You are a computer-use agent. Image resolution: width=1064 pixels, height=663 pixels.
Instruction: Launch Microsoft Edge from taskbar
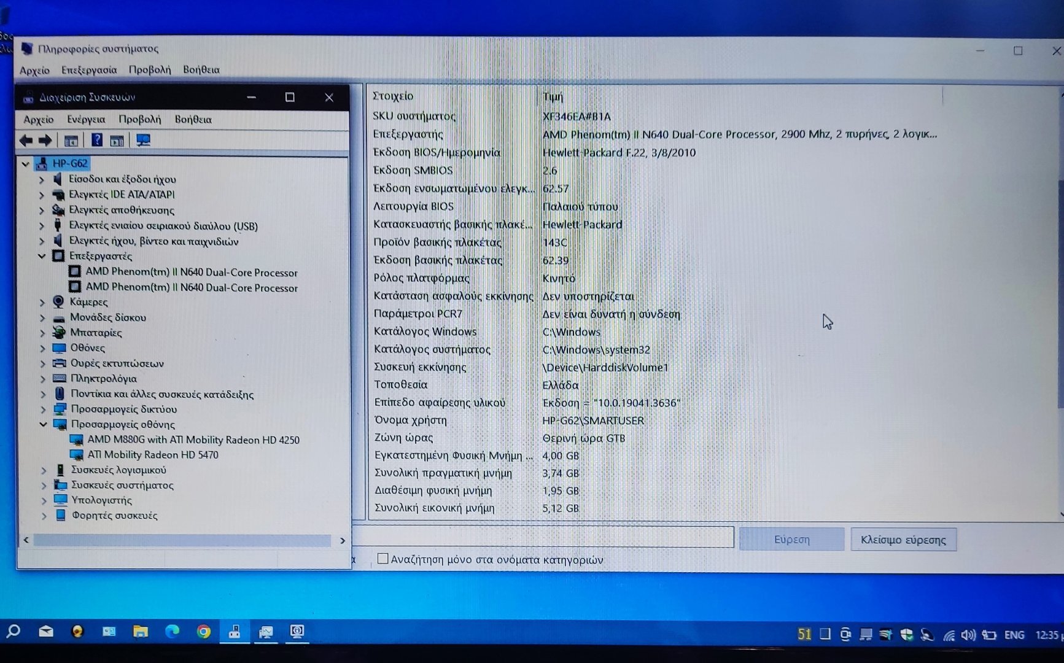pos(173,631)
